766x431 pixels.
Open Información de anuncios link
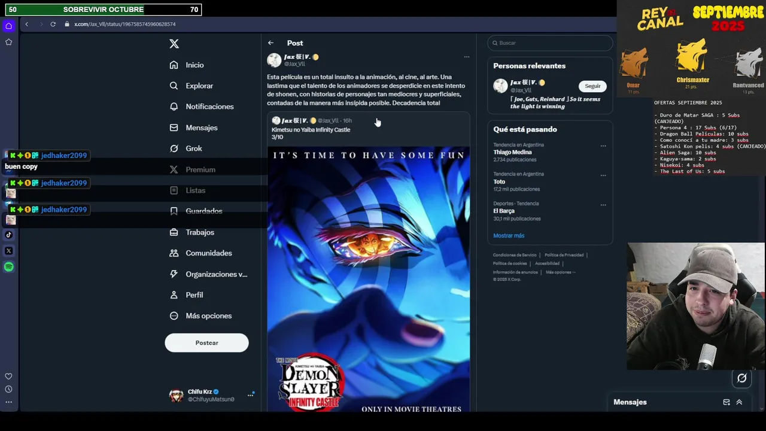pos(515,272)
